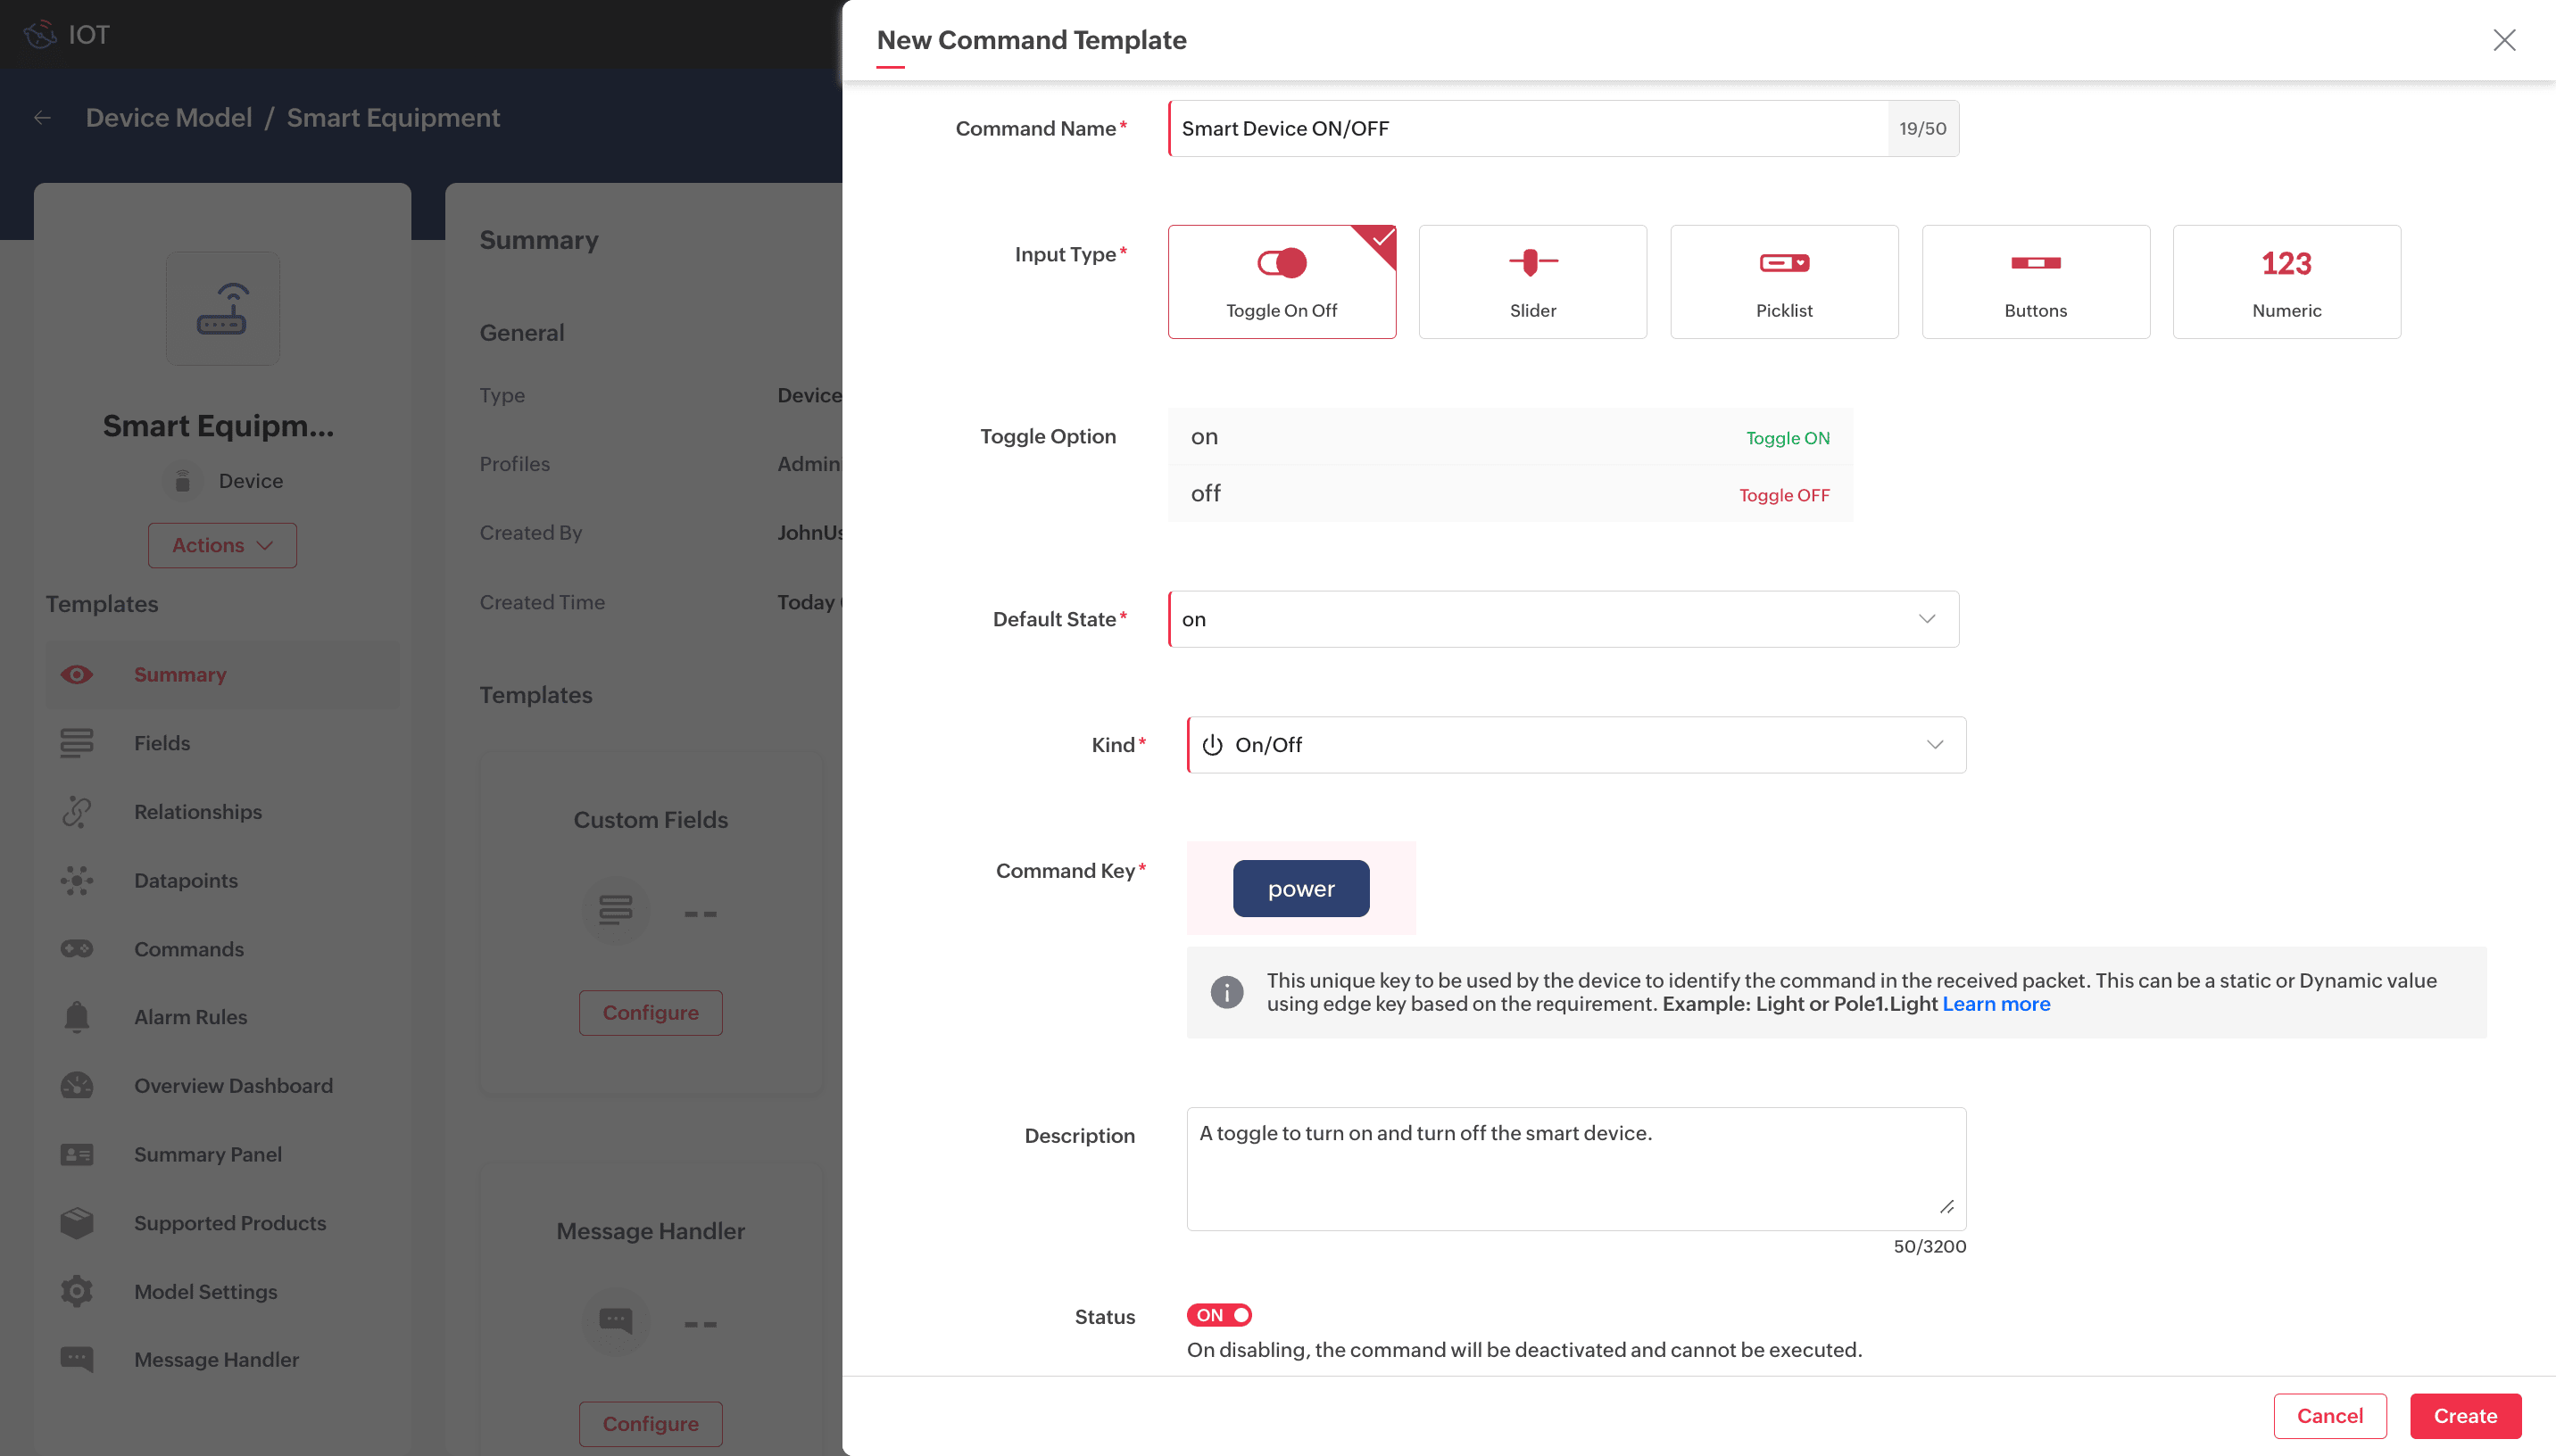Click the Cancel button

point(2330,1416)
